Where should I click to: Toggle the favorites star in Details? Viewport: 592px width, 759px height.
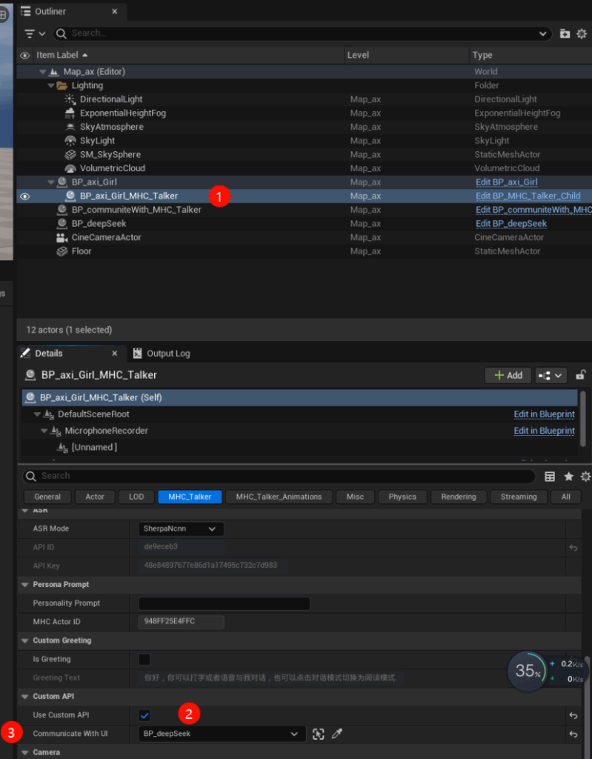click(x=568, y=477)
